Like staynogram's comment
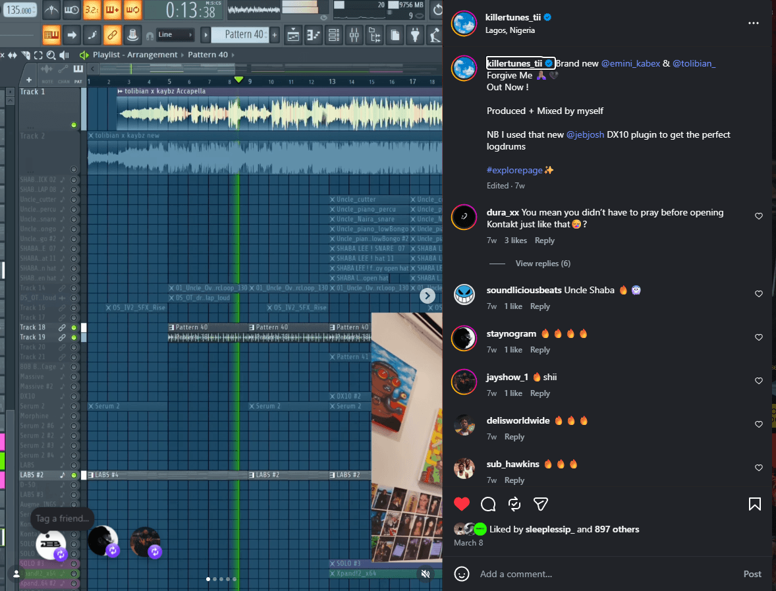The height and width of the screenshot is (591, 776). coord(758,337)
